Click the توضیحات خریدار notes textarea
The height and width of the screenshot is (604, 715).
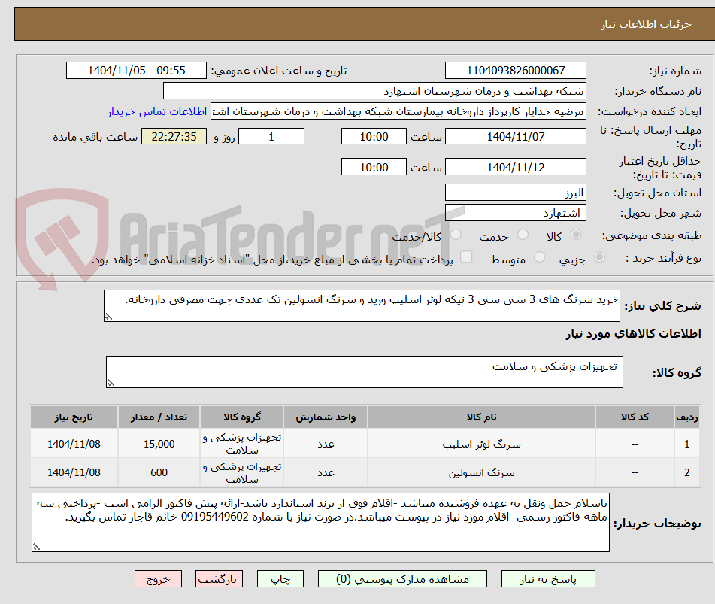pyautogui.click(x=320, y=522)
